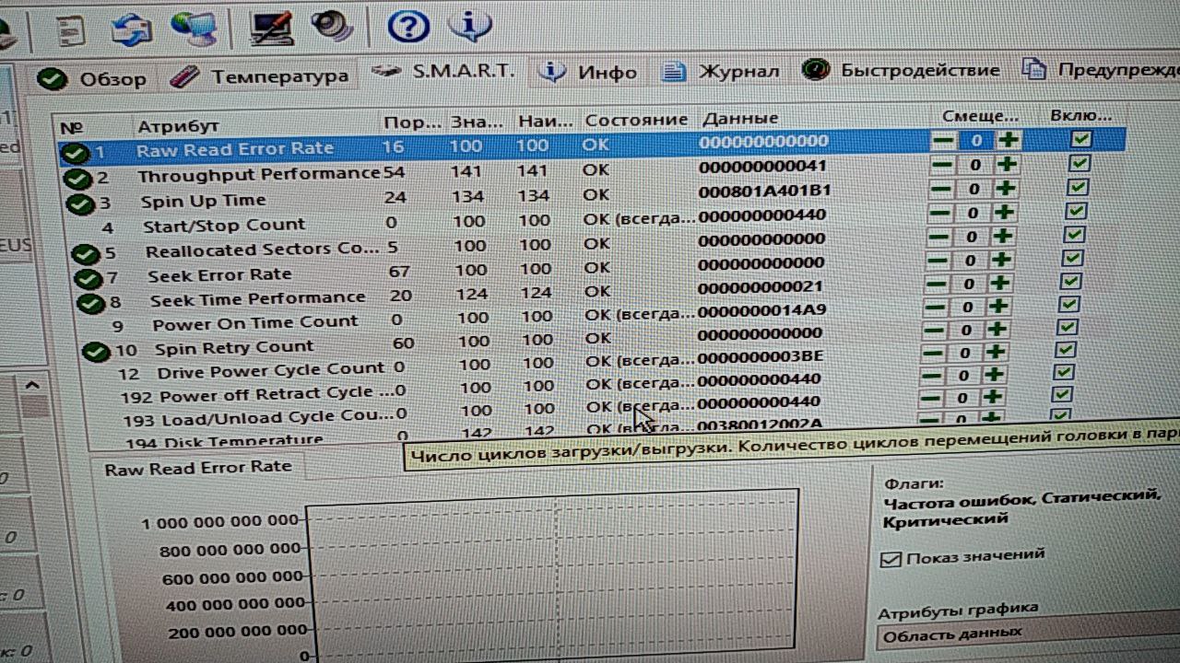Click the Raw Read Error Rate graph tab

click(x=198, y=468)
